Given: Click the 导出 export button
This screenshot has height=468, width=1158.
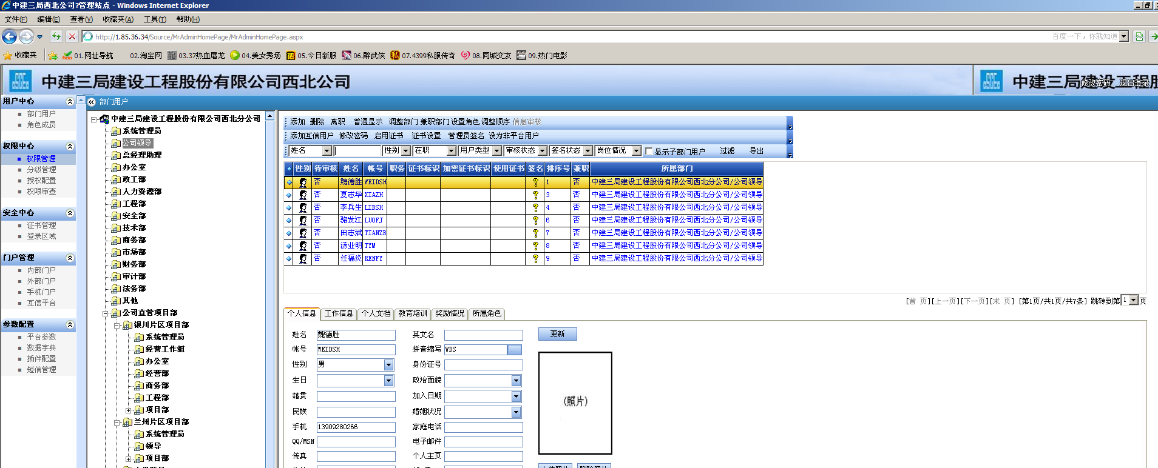Looking at the screenshot, I should click(756, 151).
